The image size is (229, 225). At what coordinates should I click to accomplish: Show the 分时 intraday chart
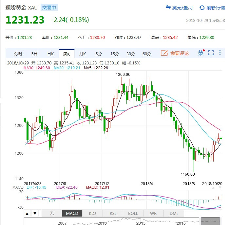pyautogui.click(x=18, y=54)
